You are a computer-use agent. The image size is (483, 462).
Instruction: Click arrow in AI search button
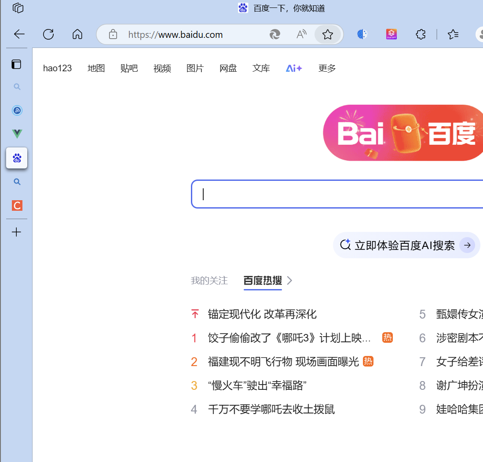click(x=467, y=246)
